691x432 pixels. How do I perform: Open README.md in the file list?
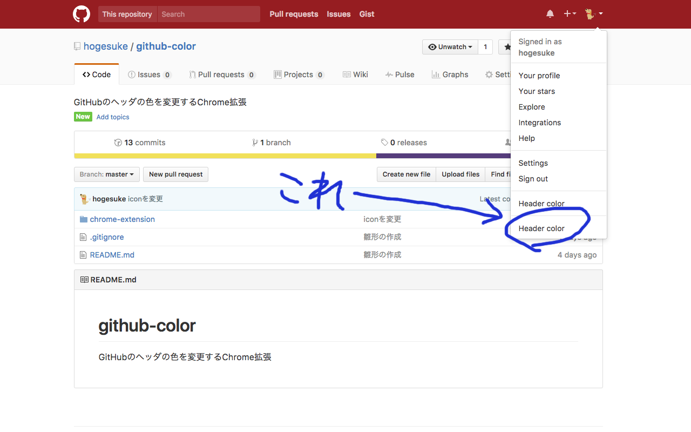pyautogui.click(x=112, y=255)
